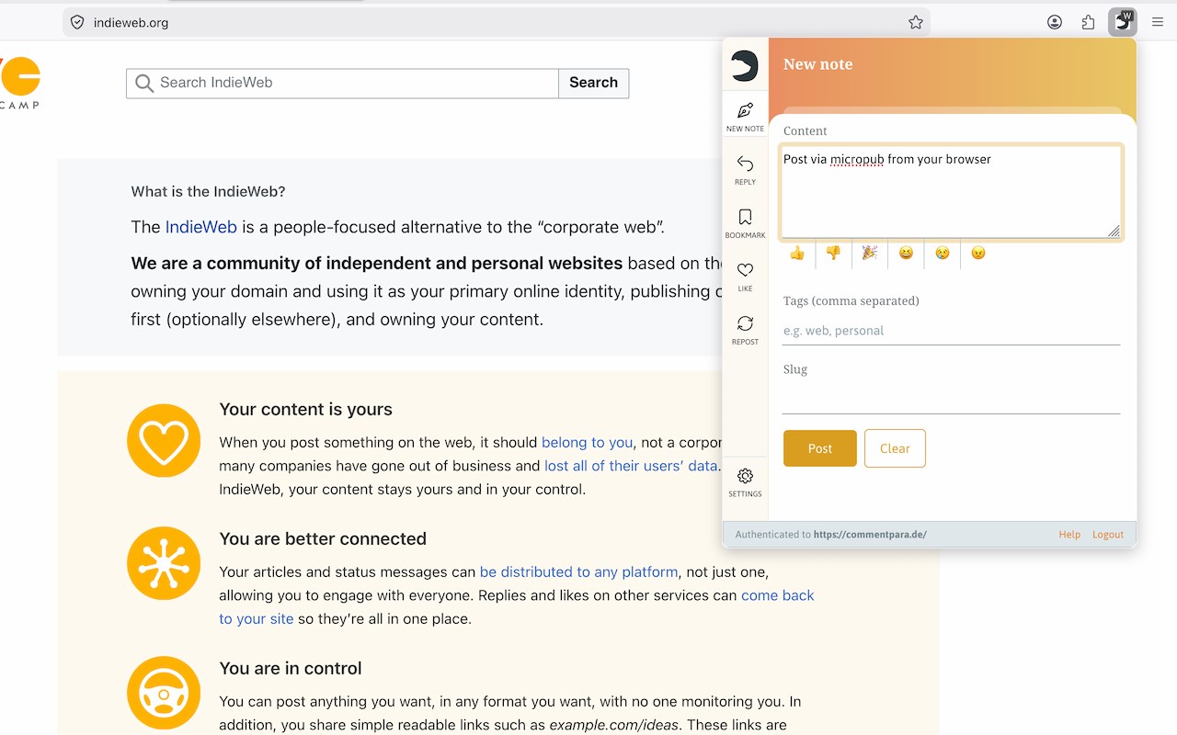Click the magnifier icon in IndieWeb search
This screenshot has width=1177, height=735.
tap(144, 83)
